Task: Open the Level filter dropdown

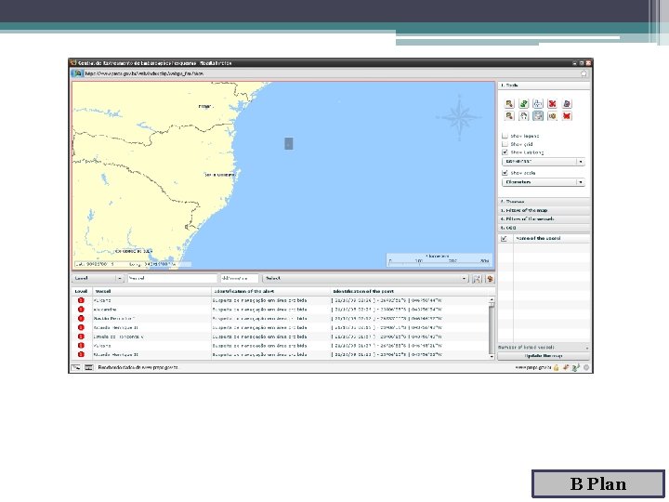Action: point(98,278)
